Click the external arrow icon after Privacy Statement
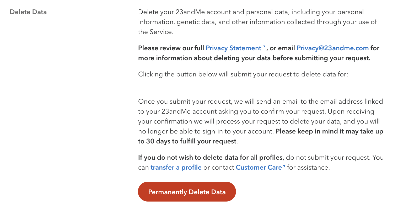 click(x=265, y=47)
